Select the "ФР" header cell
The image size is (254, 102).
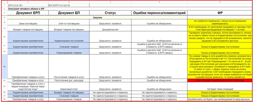220,13
